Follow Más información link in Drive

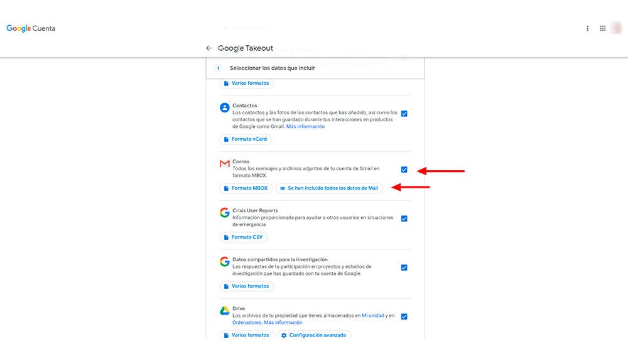tap(283, 322)
